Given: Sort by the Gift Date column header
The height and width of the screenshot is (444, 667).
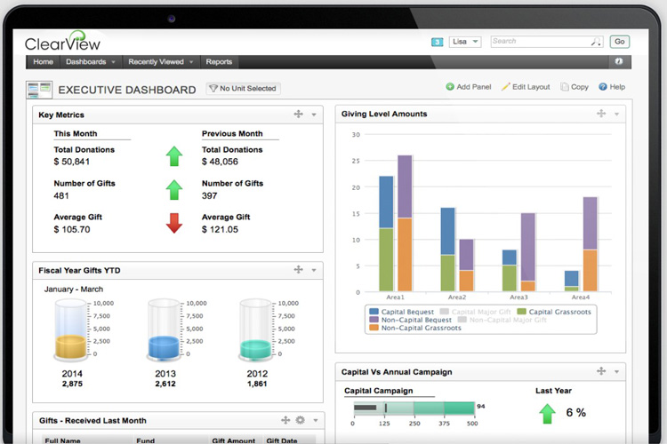Looking at the screenshot, I should point(282,440).
